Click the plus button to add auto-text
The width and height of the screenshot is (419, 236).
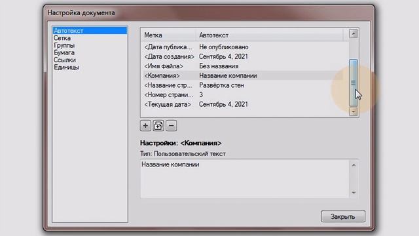point(145,125)
